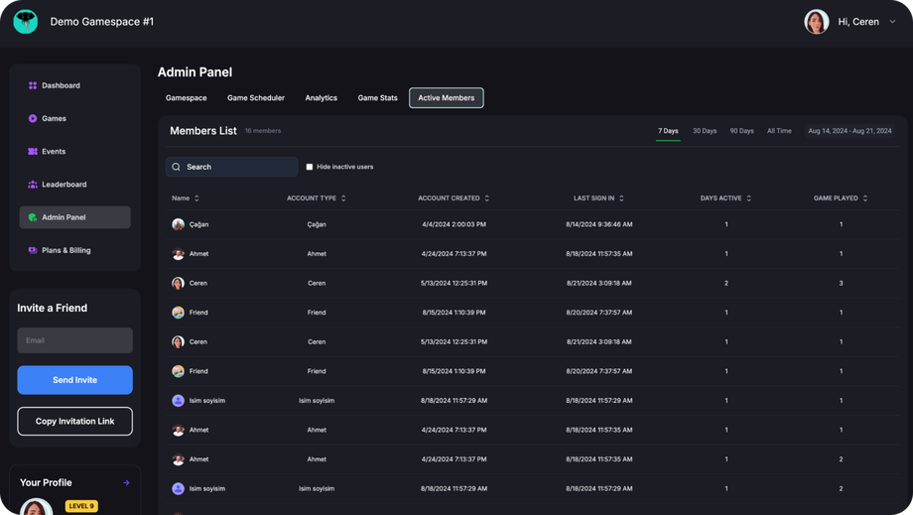This screenshot has height=515, width=913.
Task: Sort by the Name column arrows
Action: [x=196, y=198]
